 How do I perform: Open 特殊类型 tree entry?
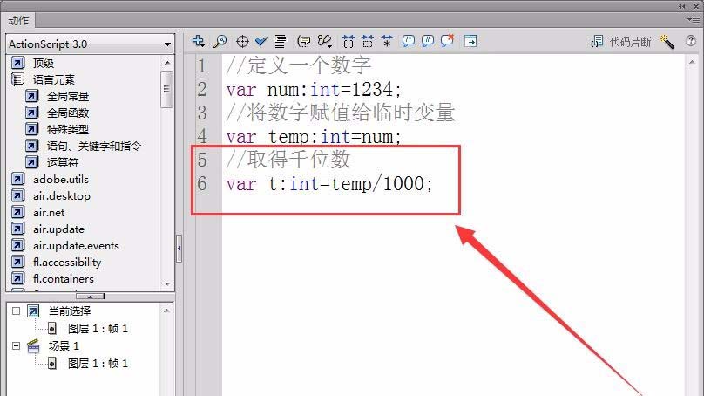tap(68, 129)
